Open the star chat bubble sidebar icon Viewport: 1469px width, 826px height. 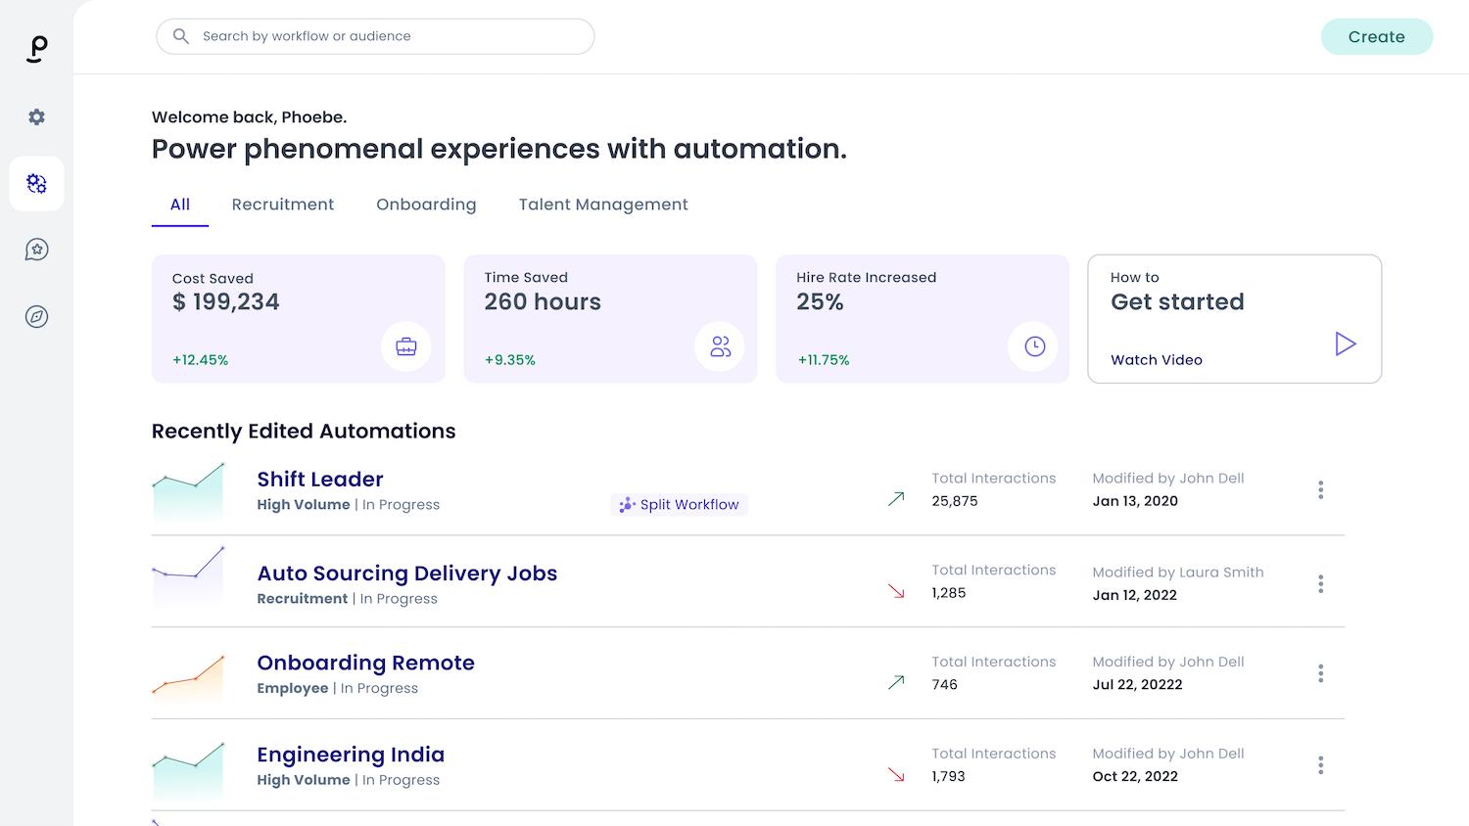(36, 250)
